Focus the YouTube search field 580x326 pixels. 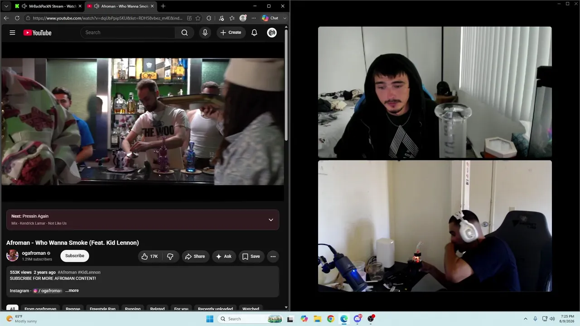127,33
